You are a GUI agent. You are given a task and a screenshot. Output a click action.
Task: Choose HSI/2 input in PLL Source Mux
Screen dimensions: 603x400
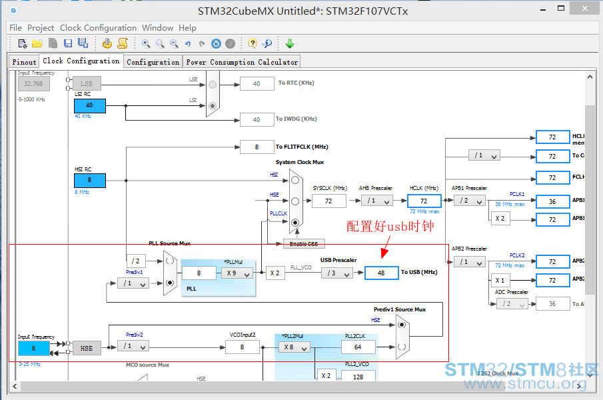click(170, 261)
